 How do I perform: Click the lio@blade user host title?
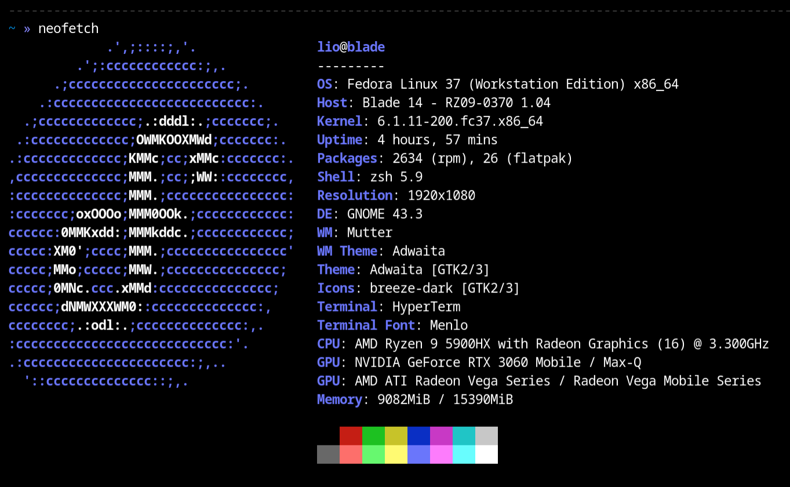point(351,47)
